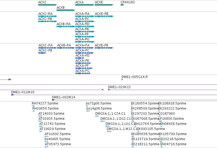This screenshot has width=217, height=148.
Task: Click EST EK133719.5prime
Action: tap(132, 142)
